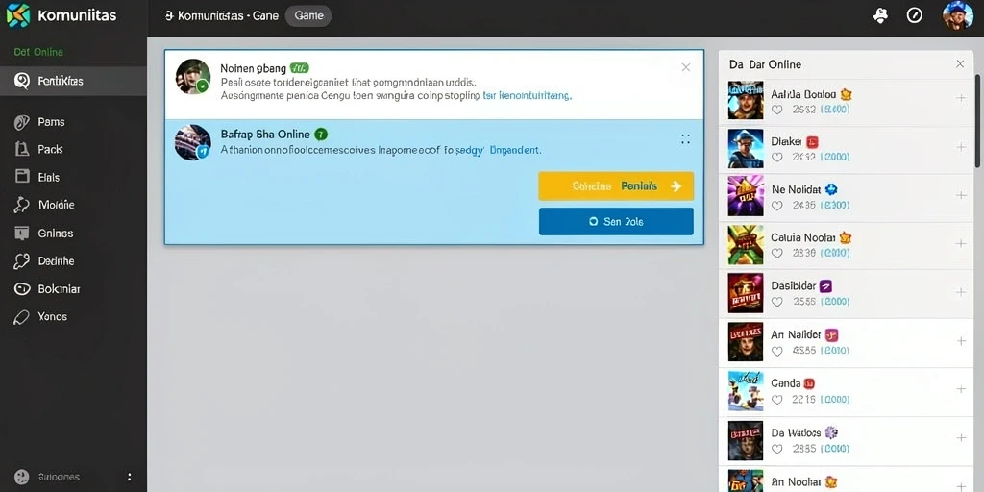Toggle heart on An Nalider row

tap(776, 351)
